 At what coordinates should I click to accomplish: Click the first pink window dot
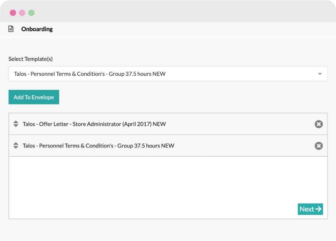coord(13,12)
